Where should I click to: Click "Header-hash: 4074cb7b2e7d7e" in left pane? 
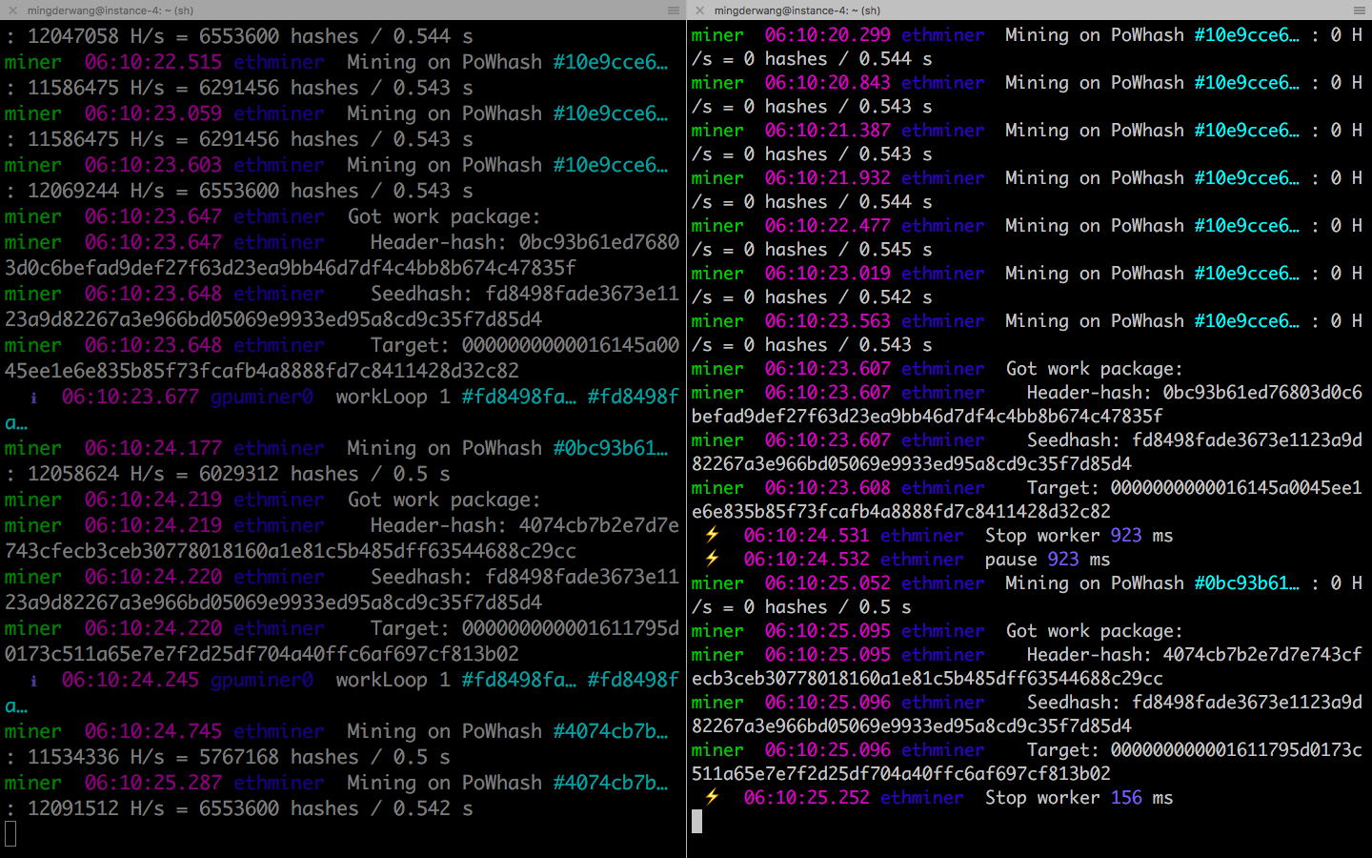click(525, 525)
